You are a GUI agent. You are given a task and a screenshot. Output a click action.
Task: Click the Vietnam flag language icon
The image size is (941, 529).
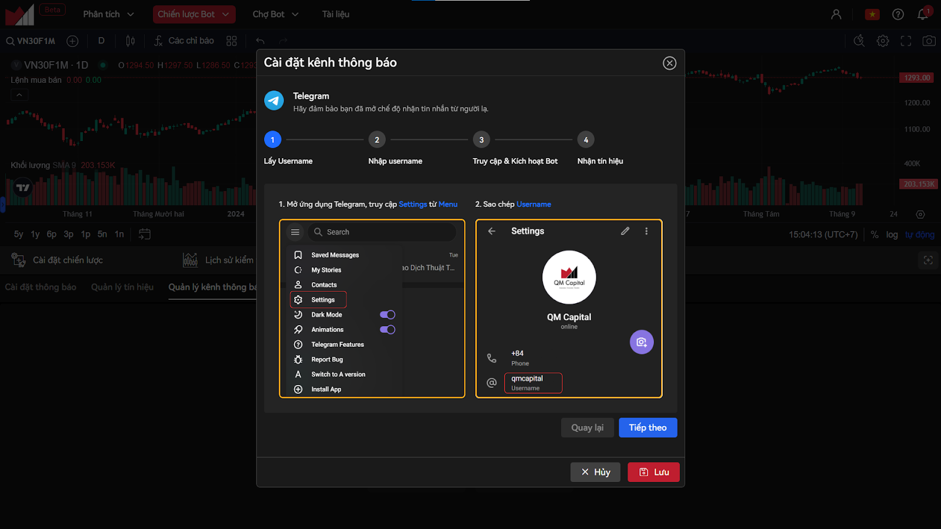[872, 14]
